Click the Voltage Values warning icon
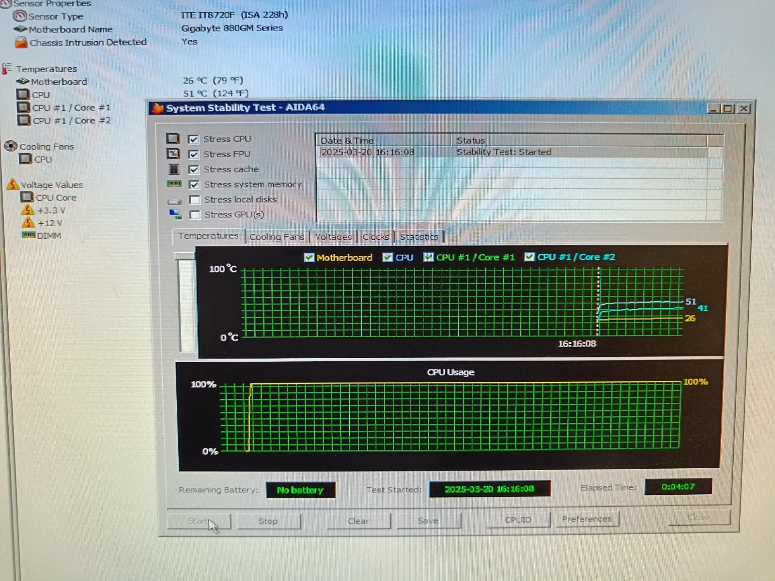Viewport: 775px width, 581px height. (x=13, y=184)
